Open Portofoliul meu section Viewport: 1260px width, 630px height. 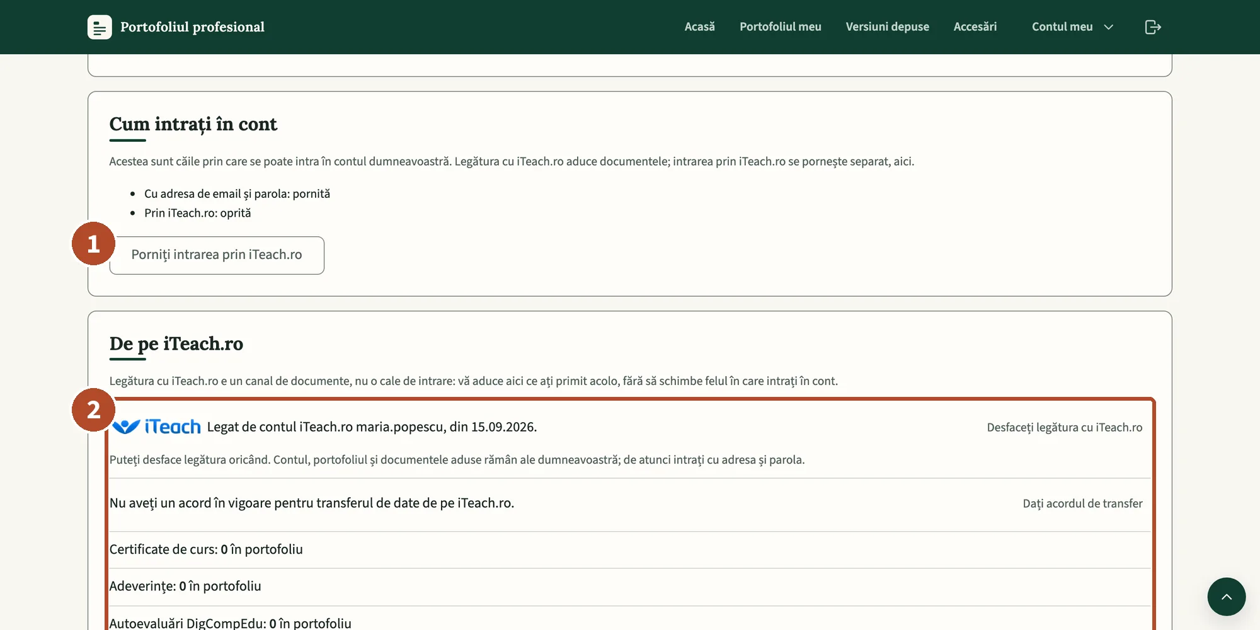pyautogui.click(x=781, y=27)
